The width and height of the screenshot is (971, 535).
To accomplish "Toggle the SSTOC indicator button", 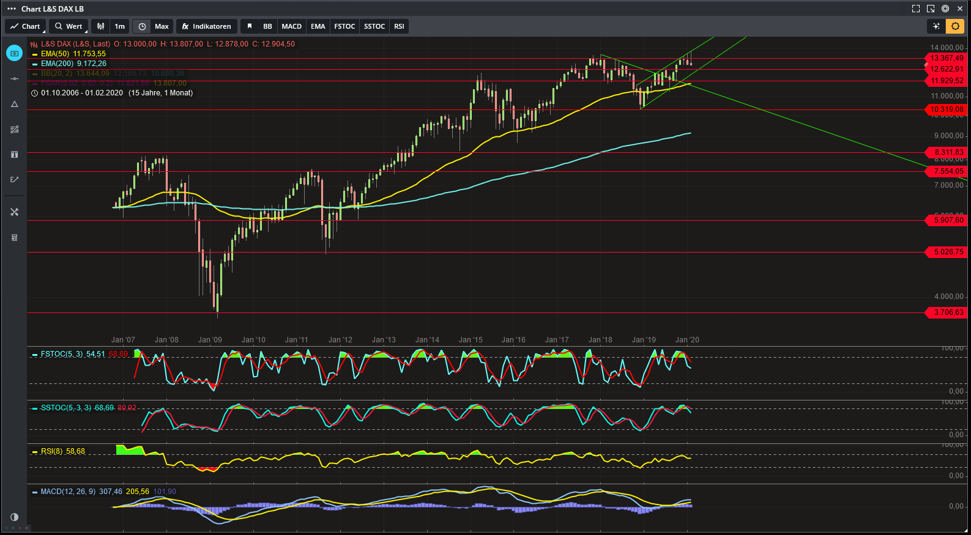I will click(x=374, y=26).
